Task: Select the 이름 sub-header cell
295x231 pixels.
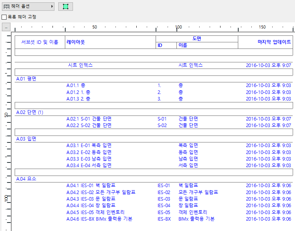Action: 207,45
